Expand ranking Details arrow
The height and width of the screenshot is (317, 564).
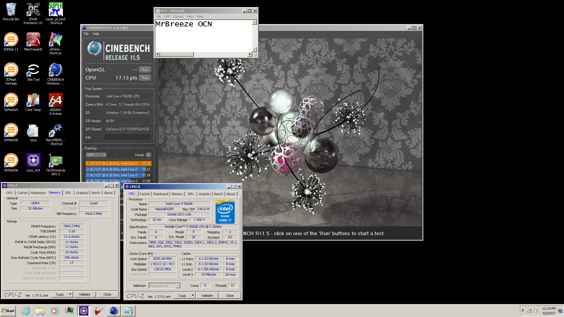click(x=149, y=155)
